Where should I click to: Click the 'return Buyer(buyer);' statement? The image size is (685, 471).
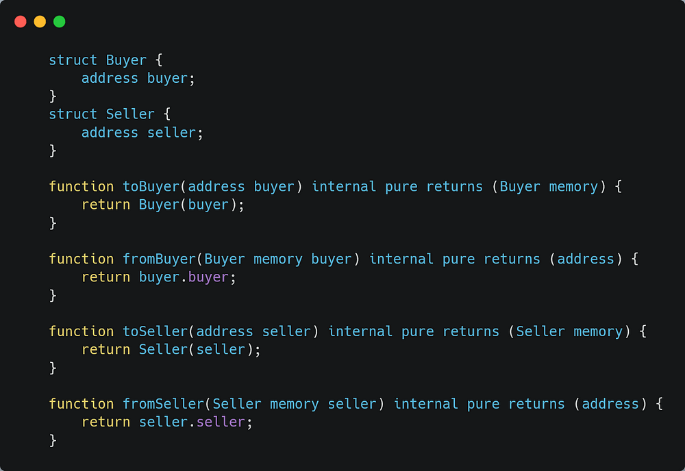163,205
